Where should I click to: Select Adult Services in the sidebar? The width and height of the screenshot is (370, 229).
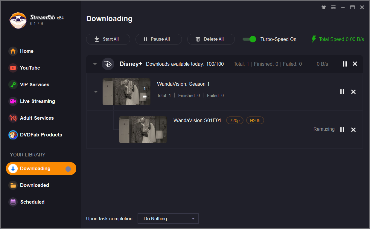(x=37, y=118)
